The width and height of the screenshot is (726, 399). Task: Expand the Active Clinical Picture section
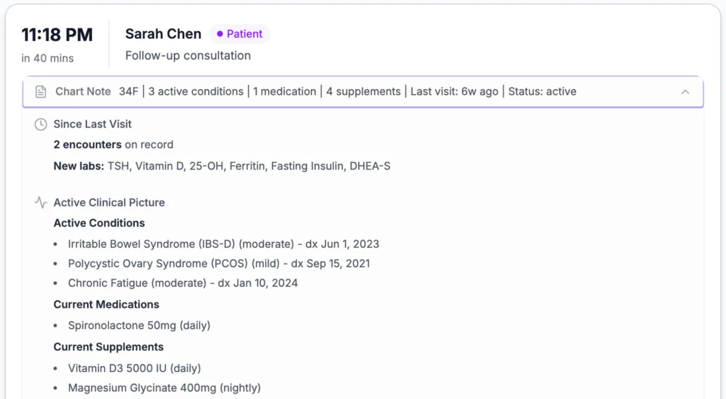pyautogui.click(x=110, y=203)
